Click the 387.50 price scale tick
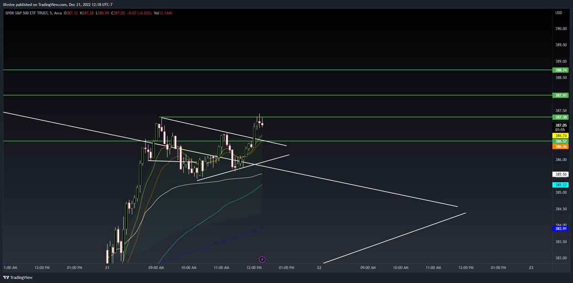 click(x=561, y=111)
